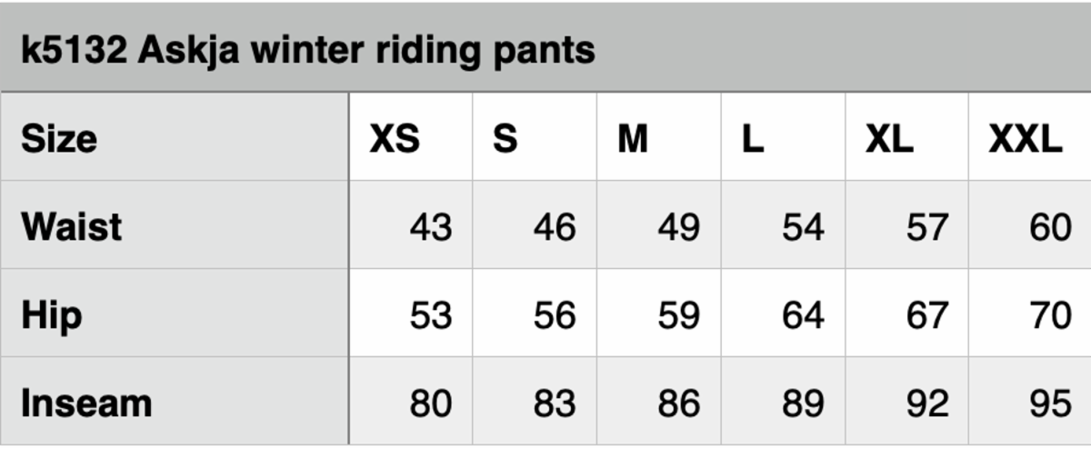Click the XL hip value 67
Screen dimensions: 1091x449
pos(927,315)
